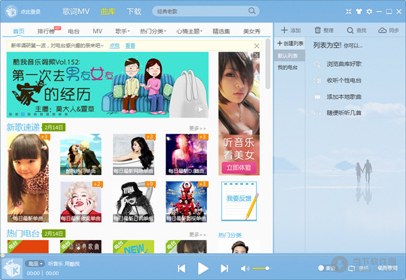Image resolution: width=406 pixels, height=280 pixels.
Task: Click the 看看 link in notification
Action: pyautogui.click(x=130, y=46)
